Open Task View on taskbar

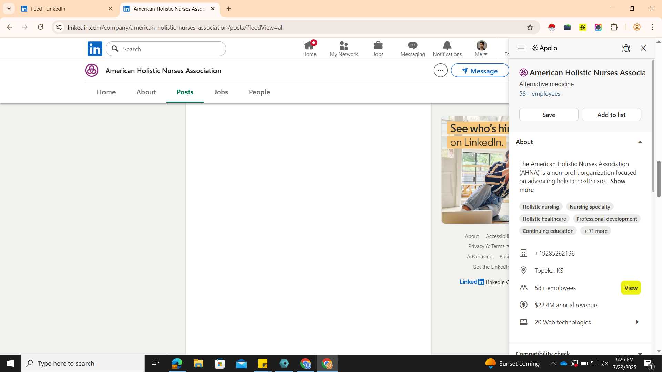[x=155, y=363]
